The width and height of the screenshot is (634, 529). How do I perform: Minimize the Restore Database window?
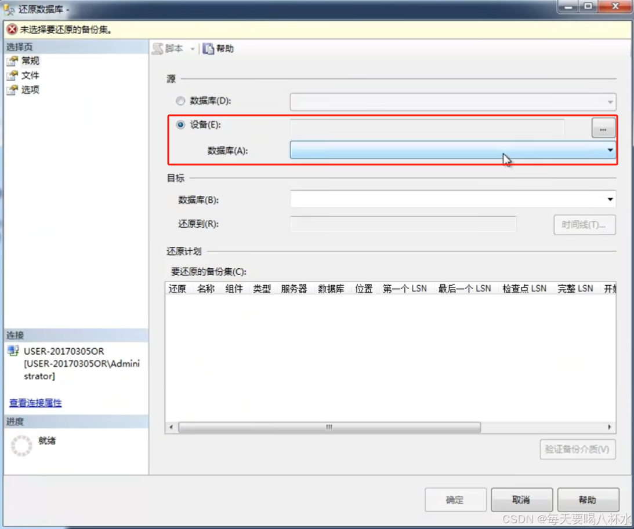tap(568, 7)
